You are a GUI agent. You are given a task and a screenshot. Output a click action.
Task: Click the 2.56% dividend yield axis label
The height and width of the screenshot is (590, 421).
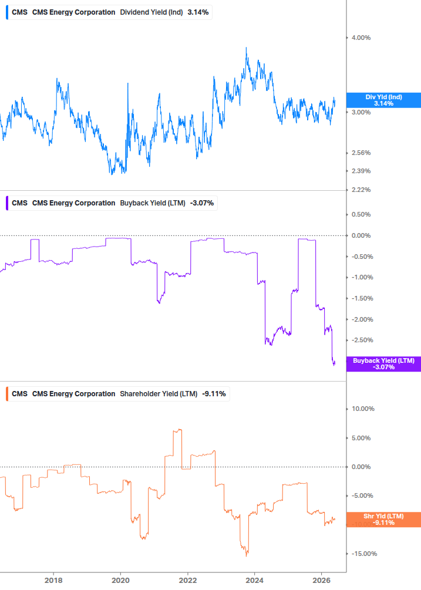pyautogui.click(x=361, y=153)
